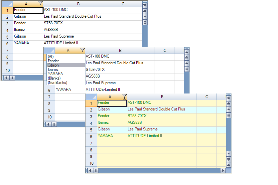
Task: Horizontal scroll thumb in top-left sheet
Action: click(x=12, y=78)
